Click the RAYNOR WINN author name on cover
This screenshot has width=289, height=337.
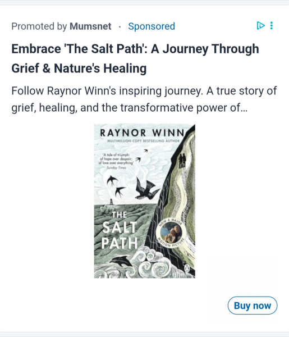[142, 133]
